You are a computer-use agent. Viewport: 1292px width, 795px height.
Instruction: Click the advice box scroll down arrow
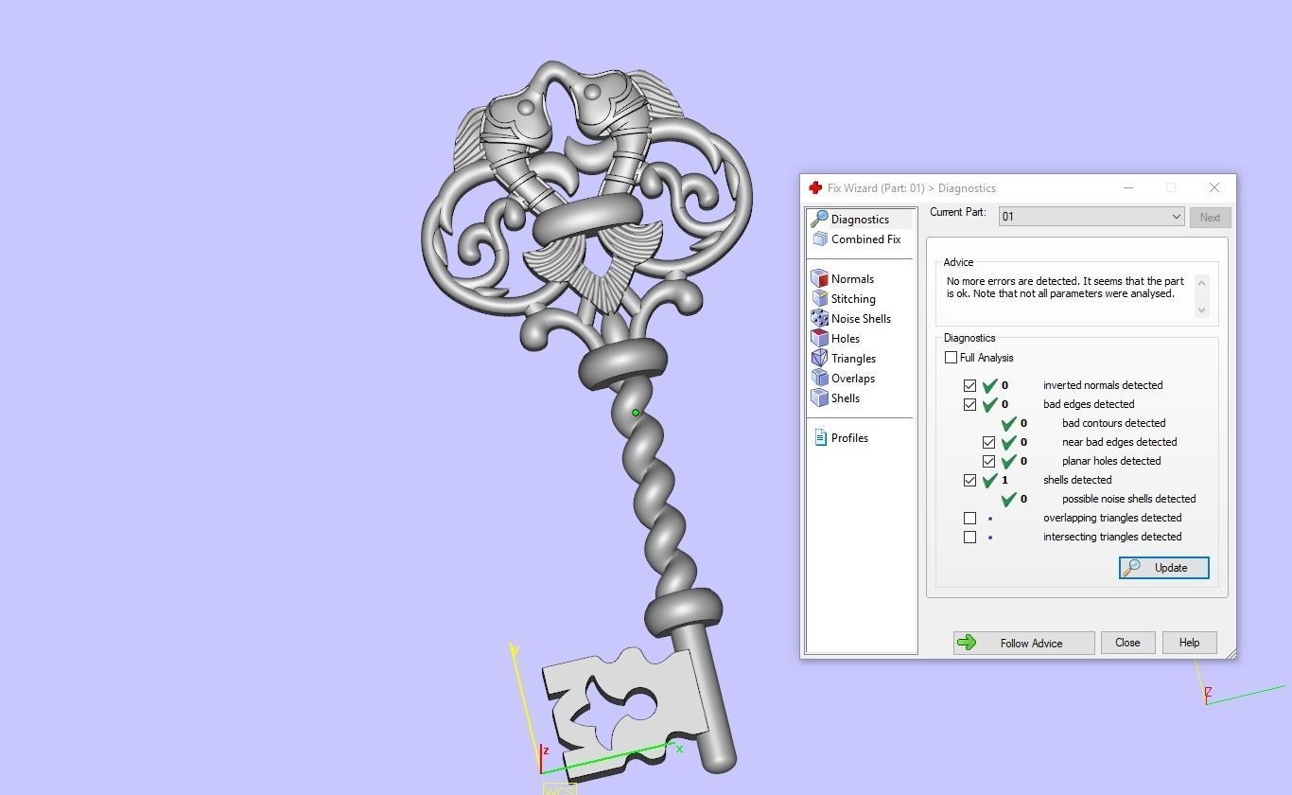pos(1202,309)
